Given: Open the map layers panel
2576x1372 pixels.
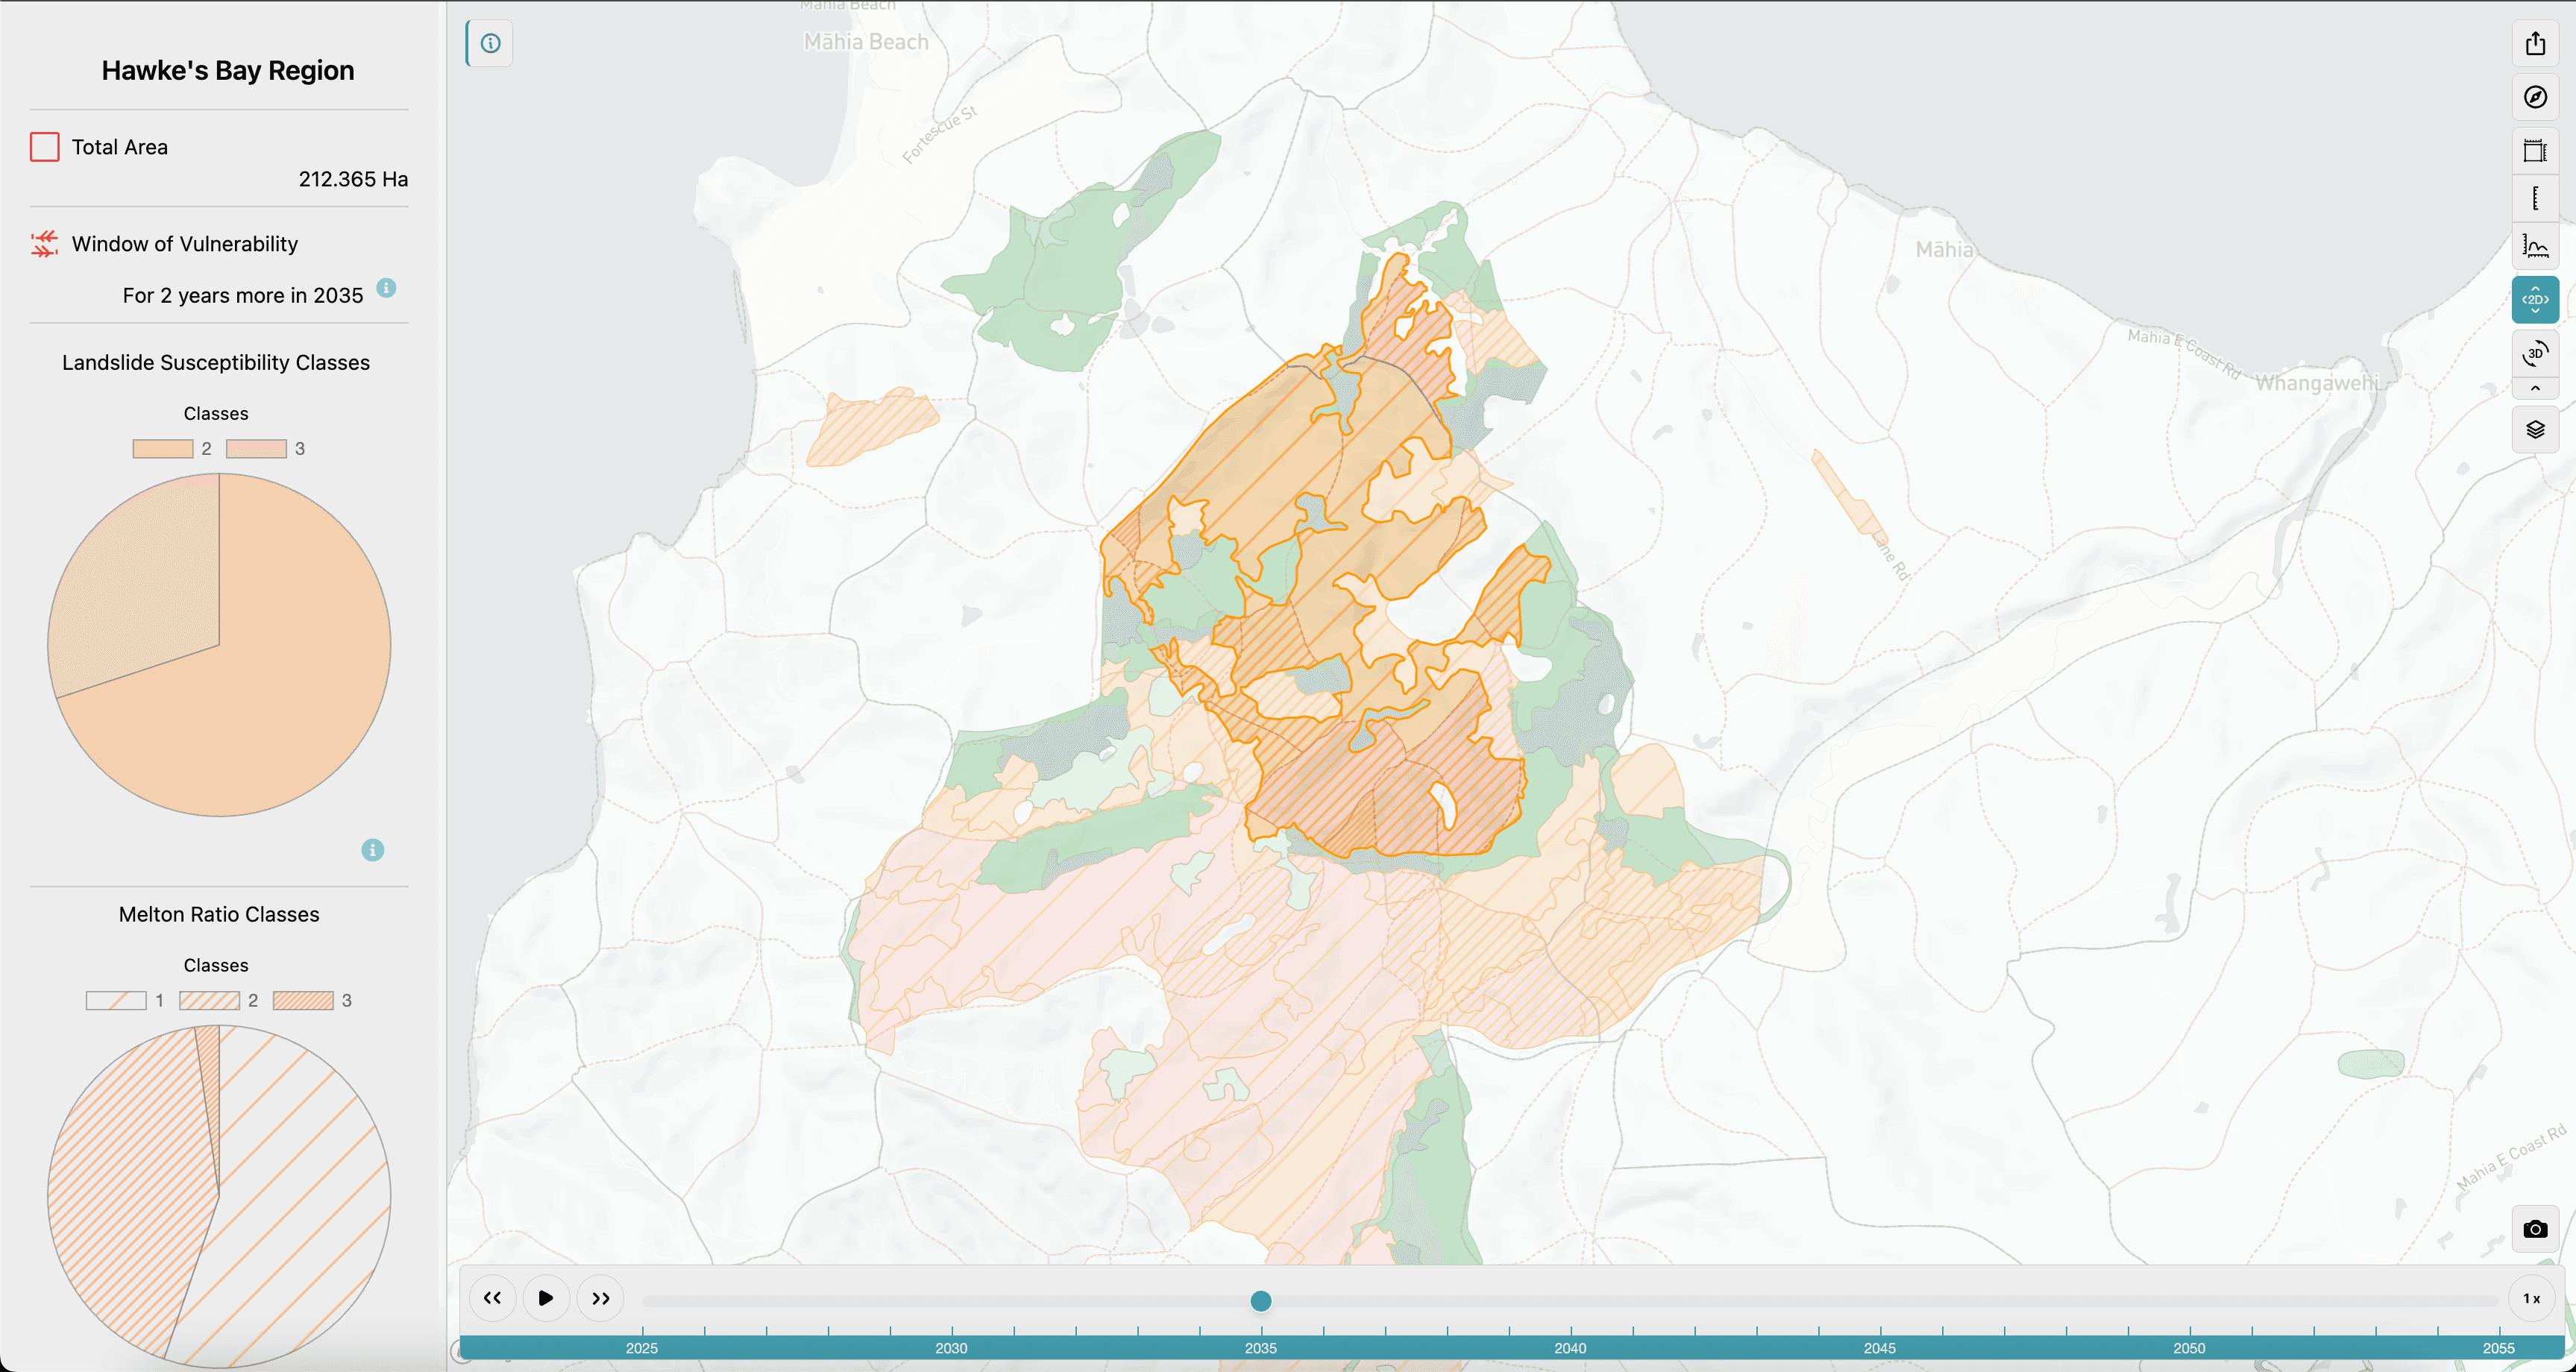Looking at the screenshot, I should pyautogui.click(x=2534, y=430).
